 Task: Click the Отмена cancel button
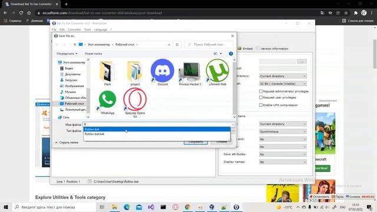point(221,142)
